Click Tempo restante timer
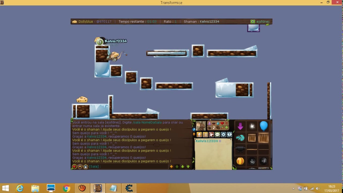This screenshot has width=343, height=193. pos(137,21)
